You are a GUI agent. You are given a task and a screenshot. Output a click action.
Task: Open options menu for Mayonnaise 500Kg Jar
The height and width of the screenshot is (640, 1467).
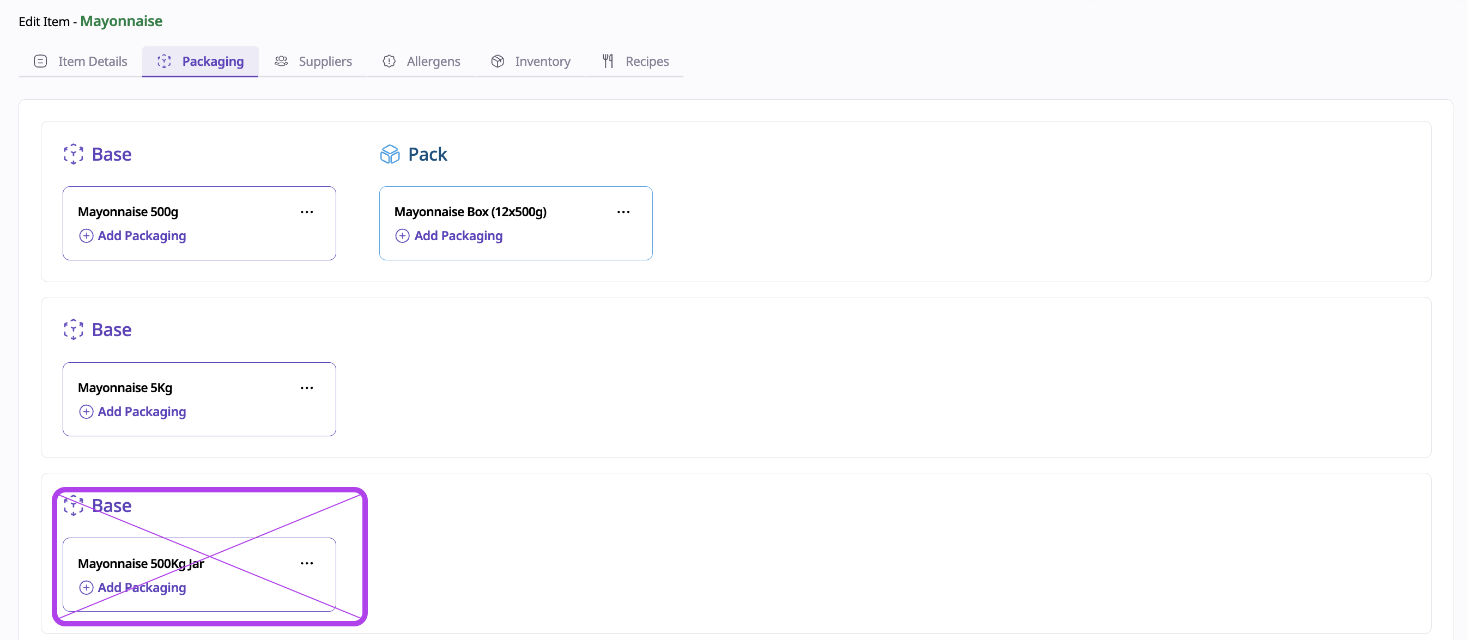point(306,563)
